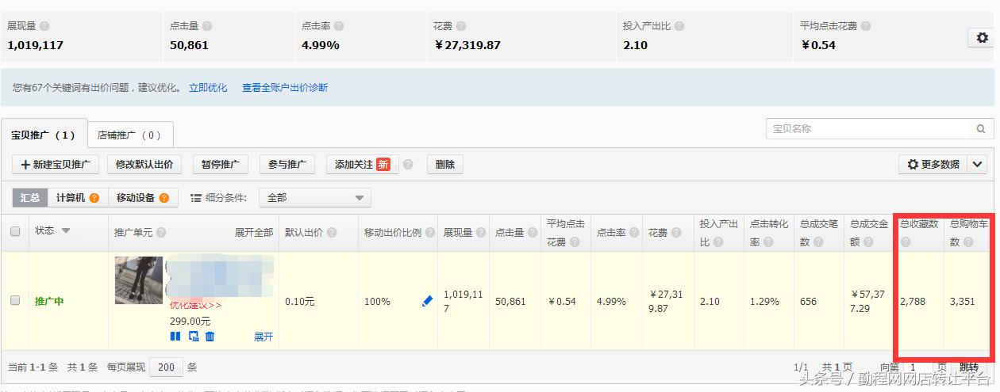1000x392 pixels.
Task: Click the 跳转 button
Action: pyautogui.click(x=969, y=367)
